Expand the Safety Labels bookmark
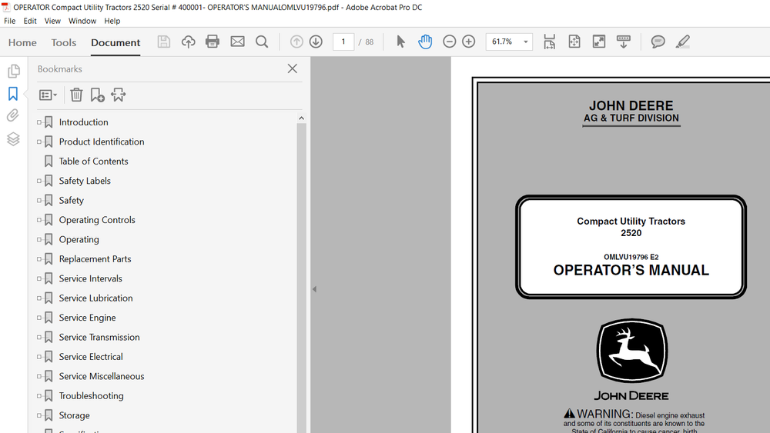Viewport: 770px width, 433px height. click(39, 181)
